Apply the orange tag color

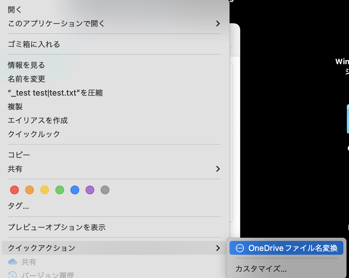point(30,190)
